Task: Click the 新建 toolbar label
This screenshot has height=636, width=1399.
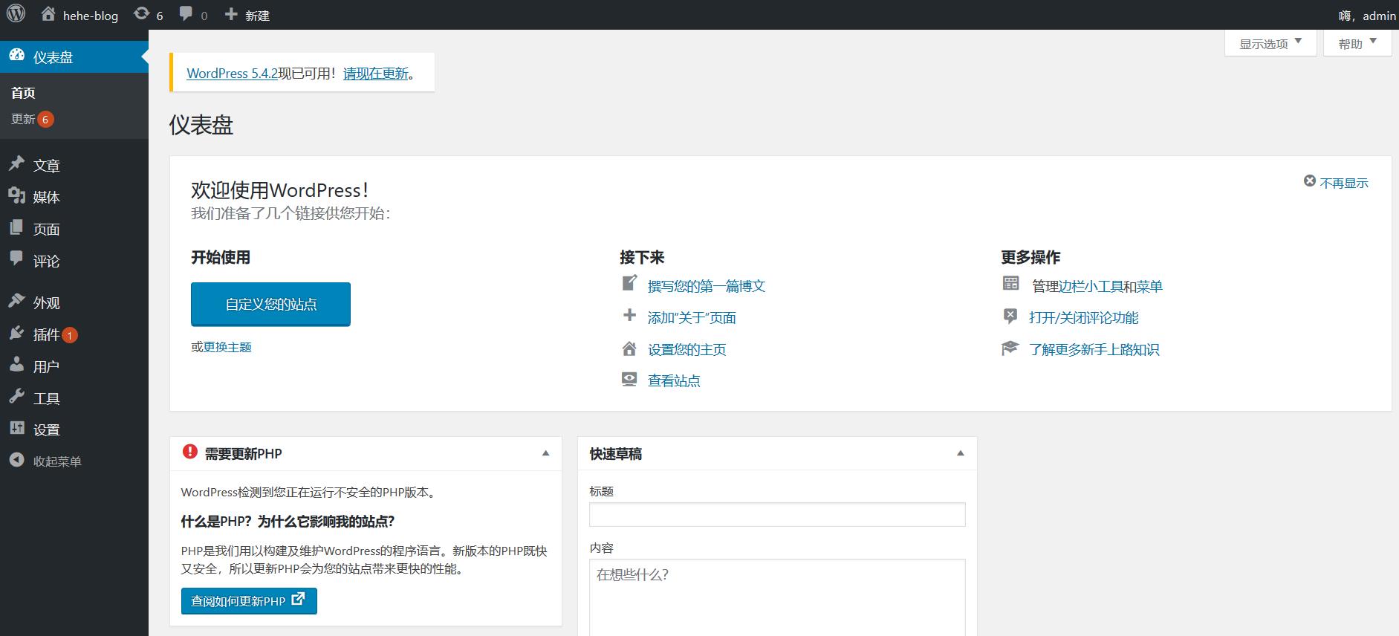Action: (257, 16)
